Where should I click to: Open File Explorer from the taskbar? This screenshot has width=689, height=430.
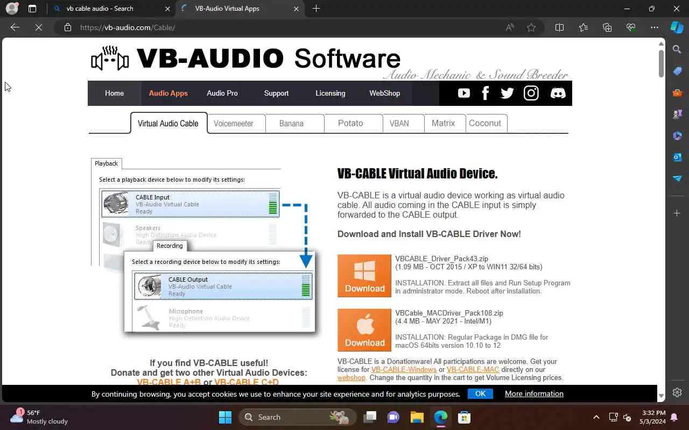[x=417, y=417]
